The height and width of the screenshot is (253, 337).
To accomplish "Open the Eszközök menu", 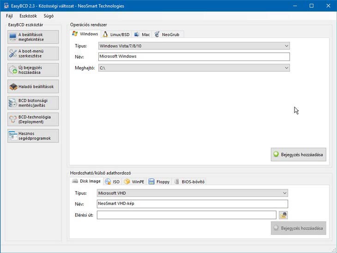I will pos(28,16).
